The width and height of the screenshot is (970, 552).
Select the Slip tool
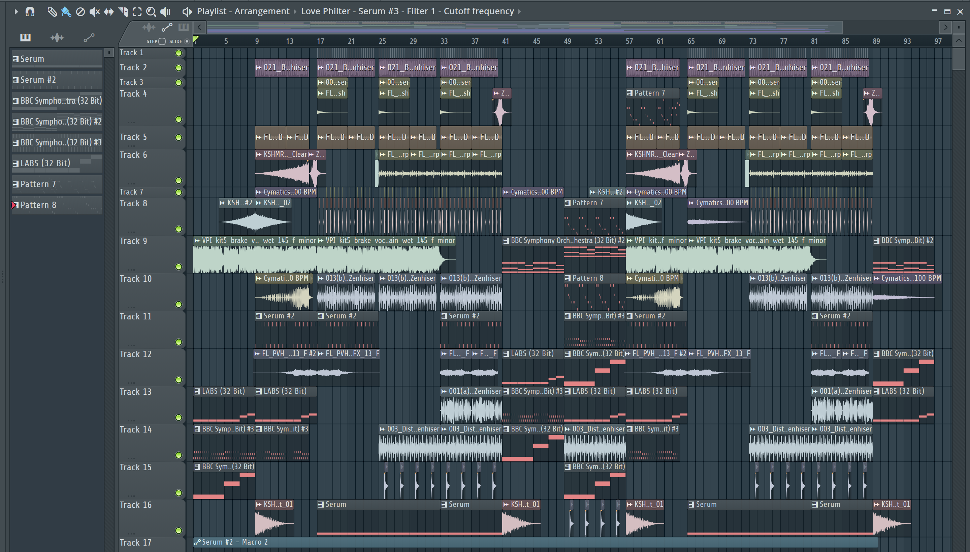tap(109, 12)
